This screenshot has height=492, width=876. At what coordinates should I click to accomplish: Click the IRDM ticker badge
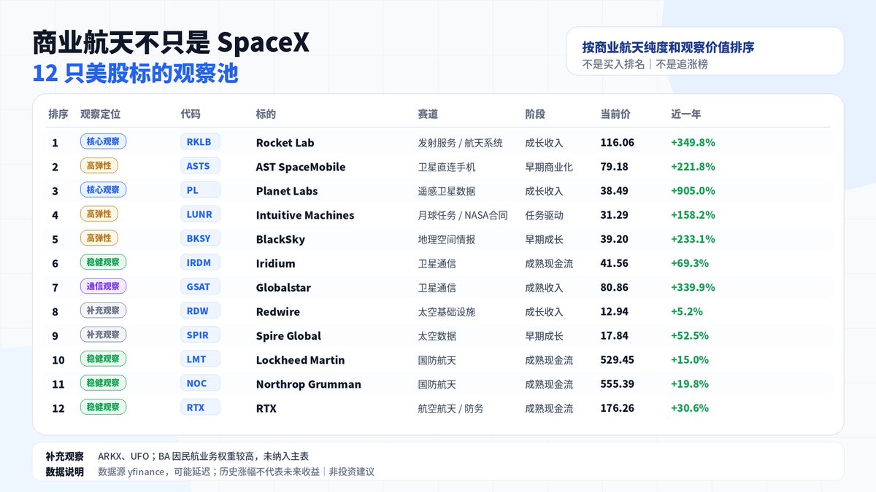(200, 262)
